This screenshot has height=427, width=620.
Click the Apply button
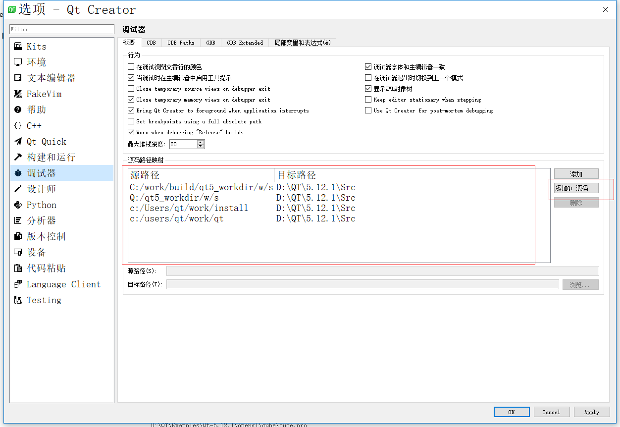click(x=592, y=412)
